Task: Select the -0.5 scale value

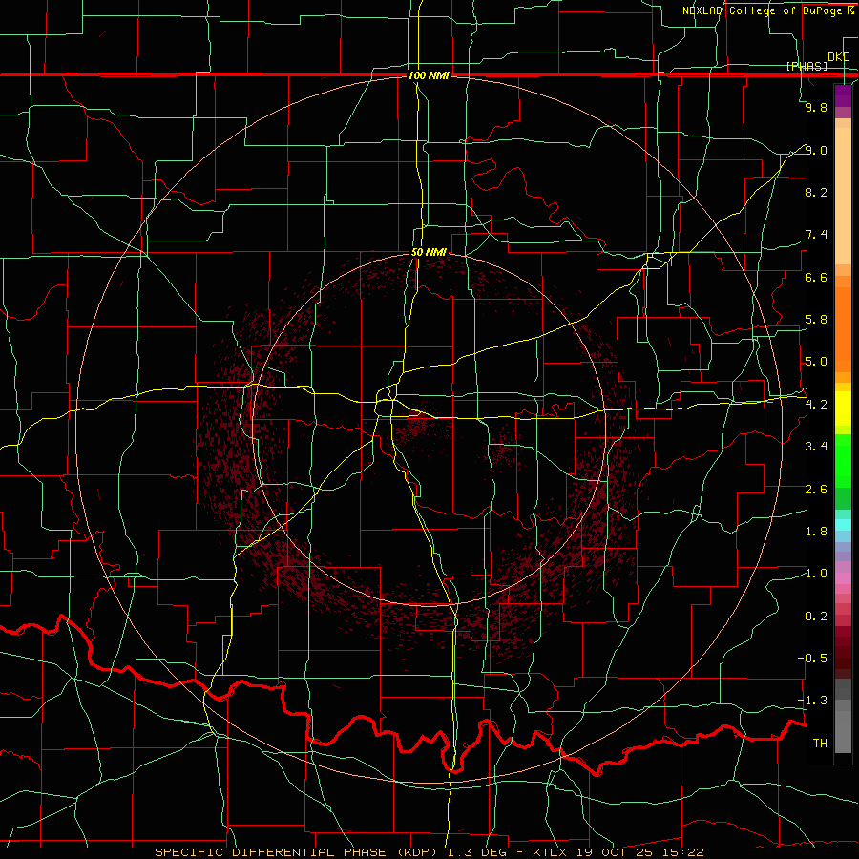Action: 812,658
